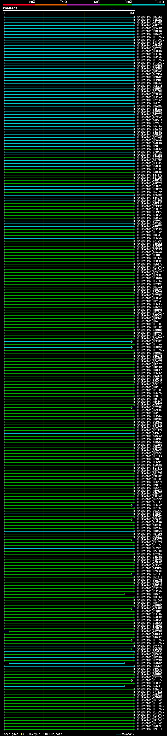Open hit UniRef100_C1E9A5
Viewport: 167px width, 736px height.
[x=150, y=20]
